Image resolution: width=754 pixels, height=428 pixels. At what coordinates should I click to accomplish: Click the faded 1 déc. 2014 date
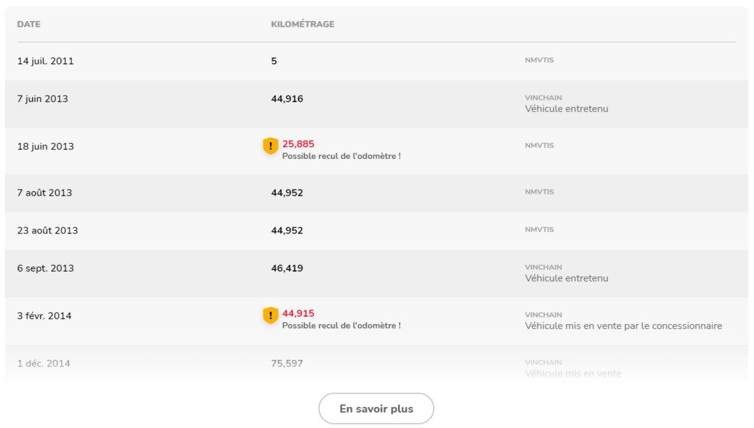click(x=43, y=363)
